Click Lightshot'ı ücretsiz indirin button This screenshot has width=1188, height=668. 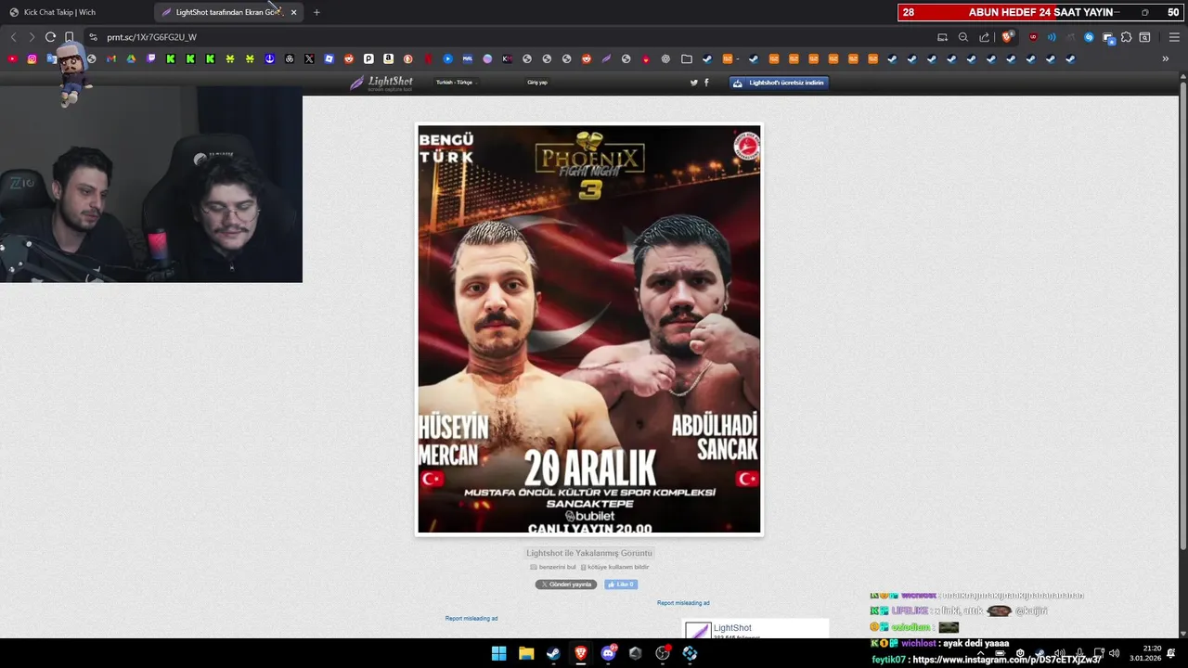(778, 83)
